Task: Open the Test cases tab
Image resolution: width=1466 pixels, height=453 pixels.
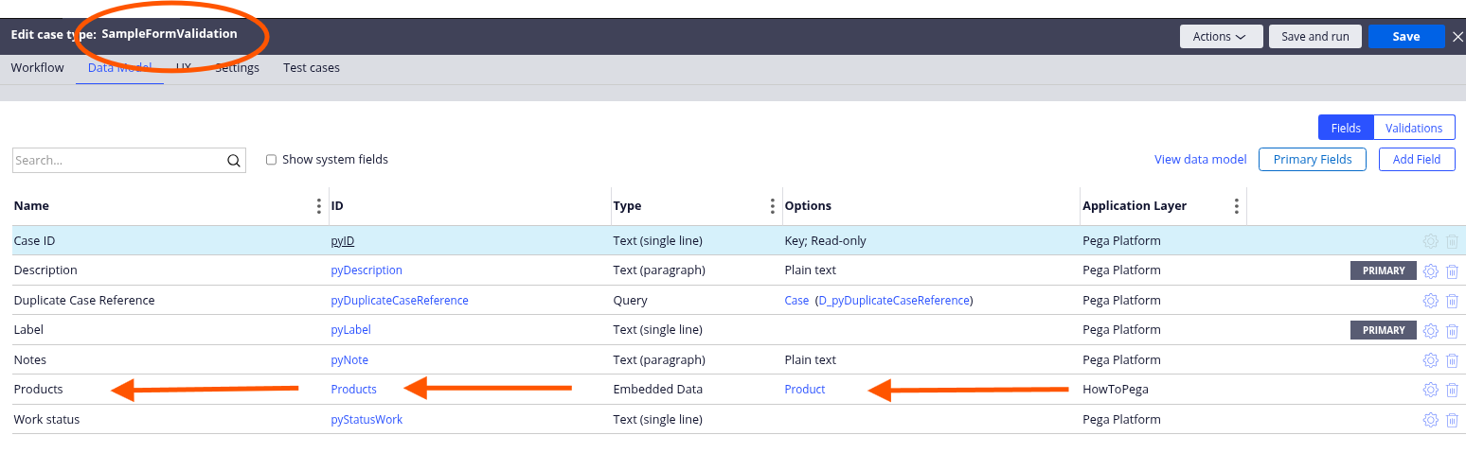Action: tap(311, 68)
